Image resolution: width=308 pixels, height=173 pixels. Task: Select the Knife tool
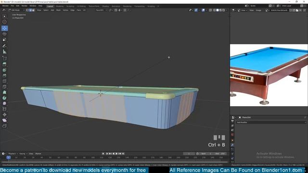coord(4,86)
